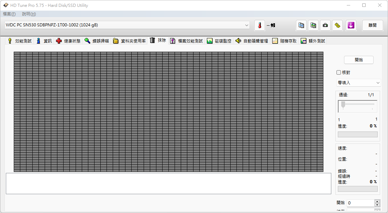Viewport: 388px width, 213px height.
Task: Select the 抹除 tab
Action: click(158, 40)
